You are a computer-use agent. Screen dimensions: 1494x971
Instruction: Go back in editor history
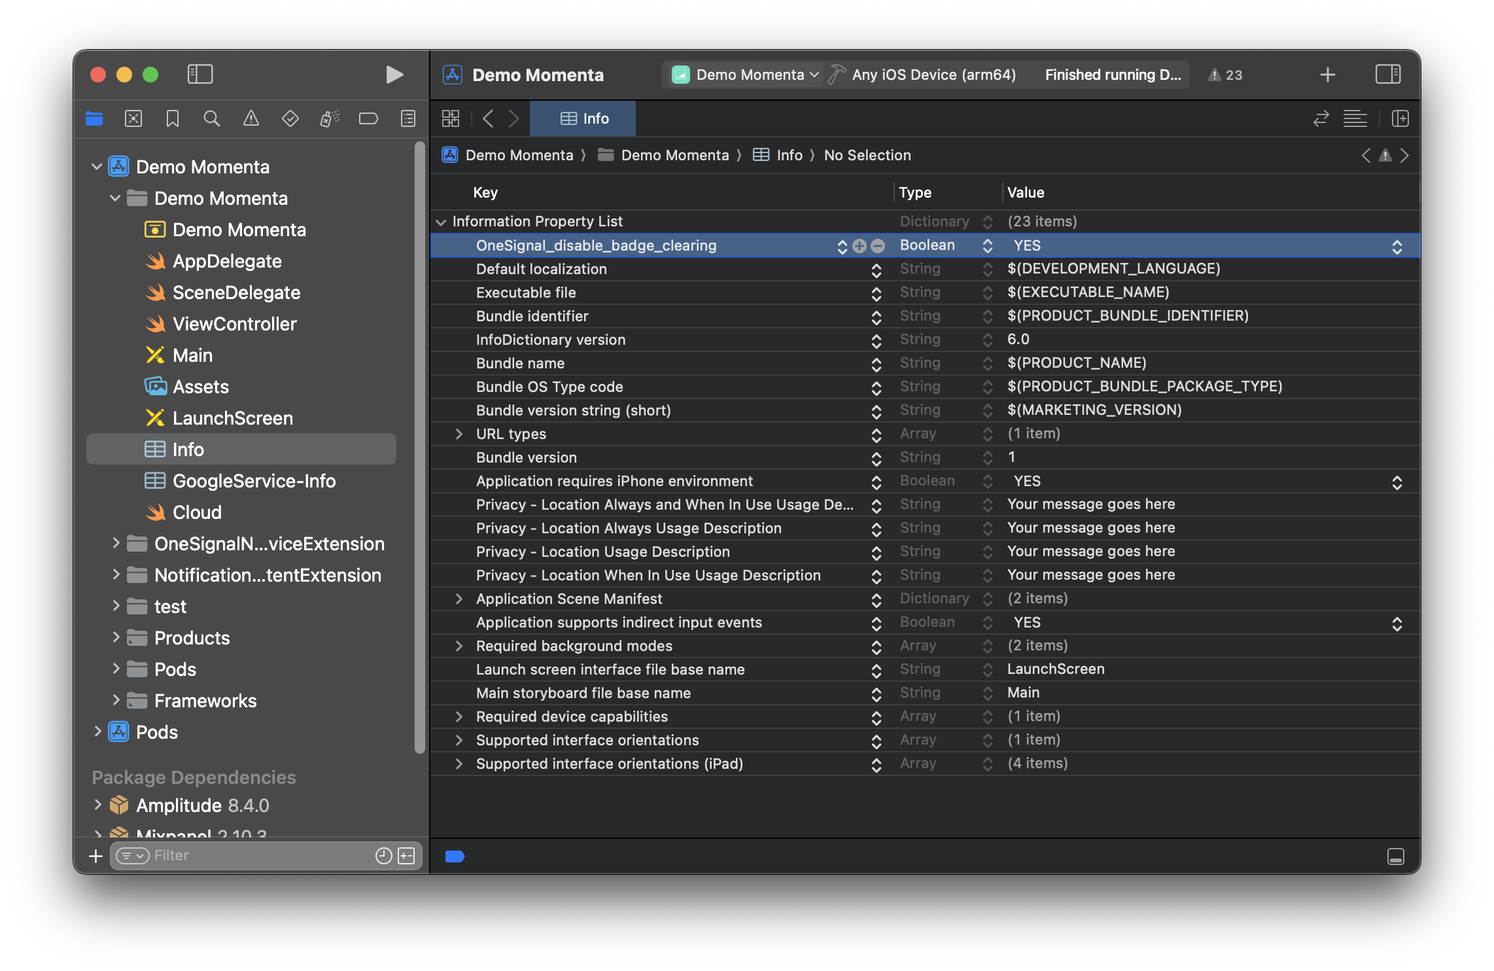[488, 118]
